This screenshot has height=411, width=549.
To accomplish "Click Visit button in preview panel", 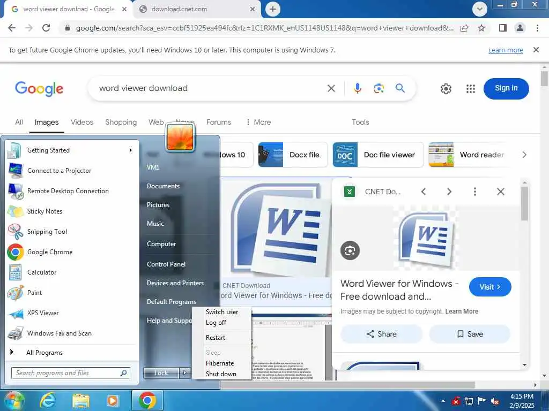I will (490, 287).
